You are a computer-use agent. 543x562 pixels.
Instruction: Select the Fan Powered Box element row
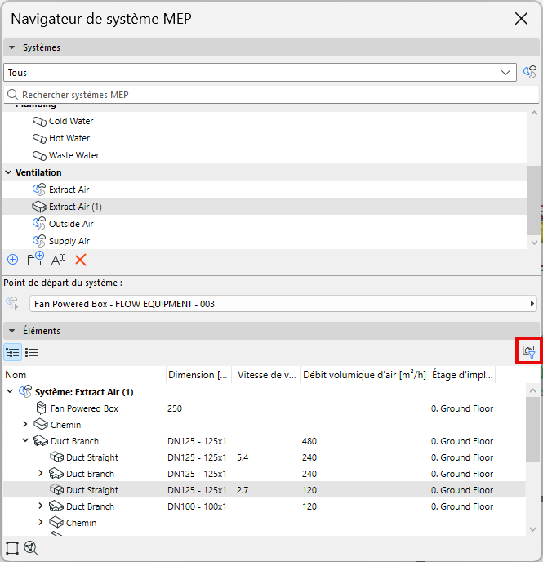(x=265, y=408)
